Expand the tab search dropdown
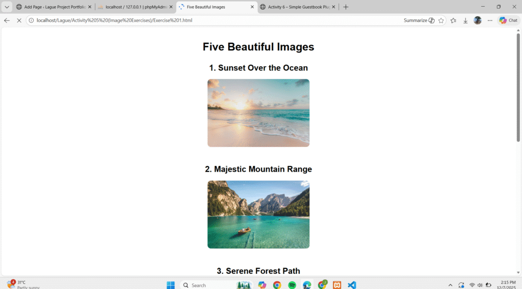The width and height of the screenshot is (522, 289). coord(7,7)
